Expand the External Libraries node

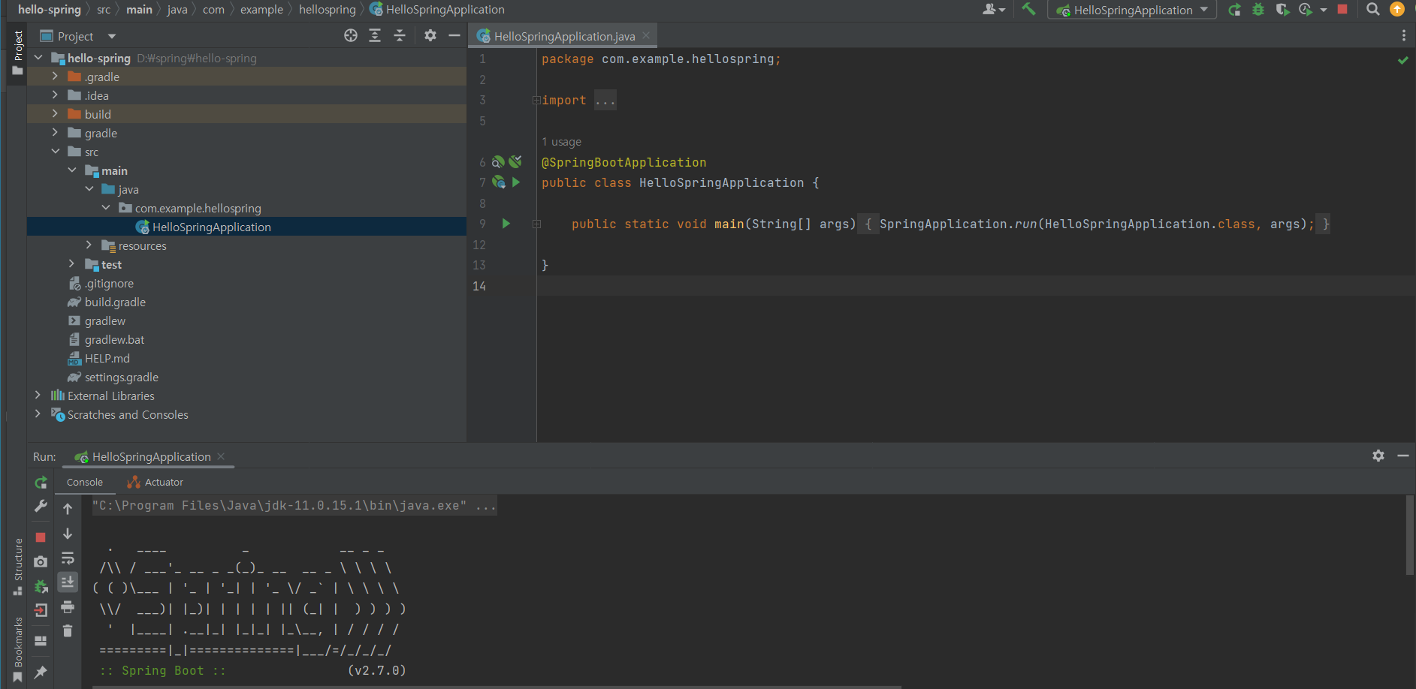coord(38,396)
